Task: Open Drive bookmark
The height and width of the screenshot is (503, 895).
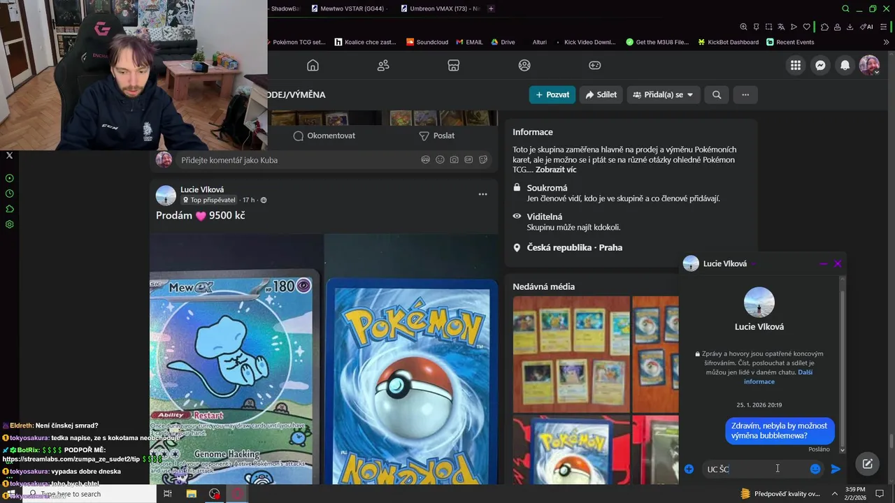Action: point(503,42)
